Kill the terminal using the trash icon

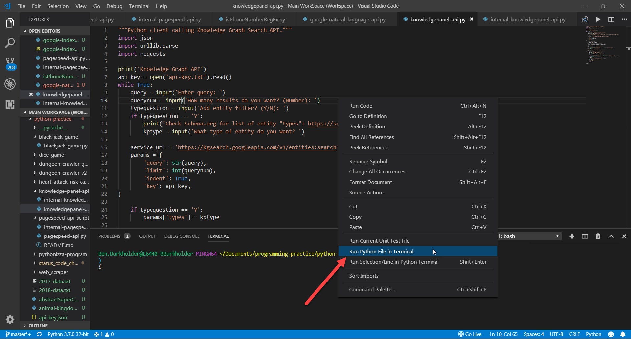point(597,236)
